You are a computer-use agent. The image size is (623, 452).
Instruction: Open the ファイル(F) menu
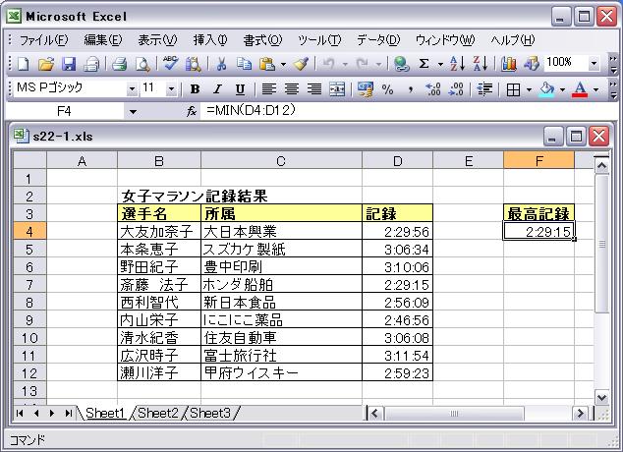(43, 40)
